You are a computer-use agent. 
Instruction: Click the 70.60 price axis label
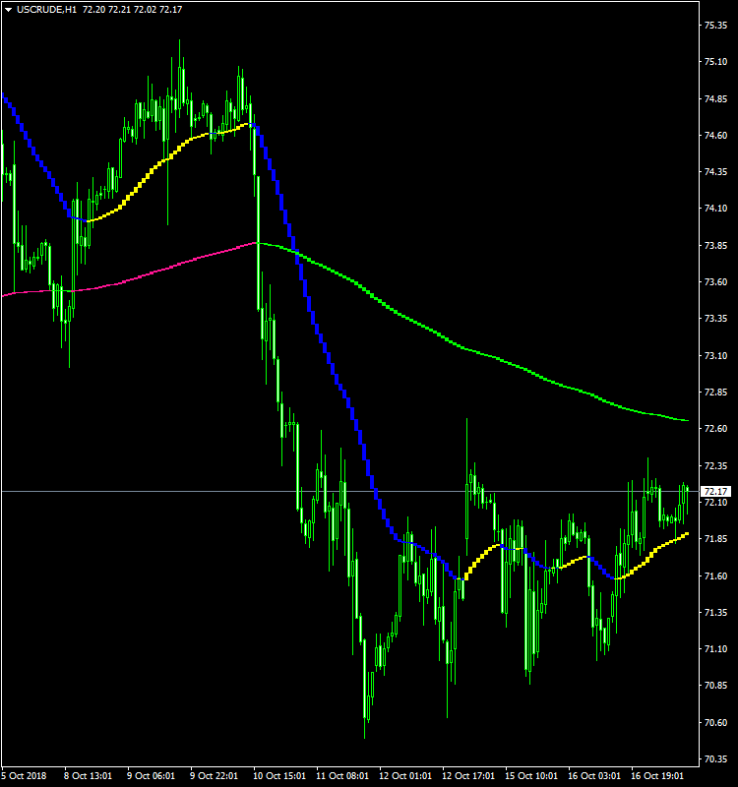[716, 723]
